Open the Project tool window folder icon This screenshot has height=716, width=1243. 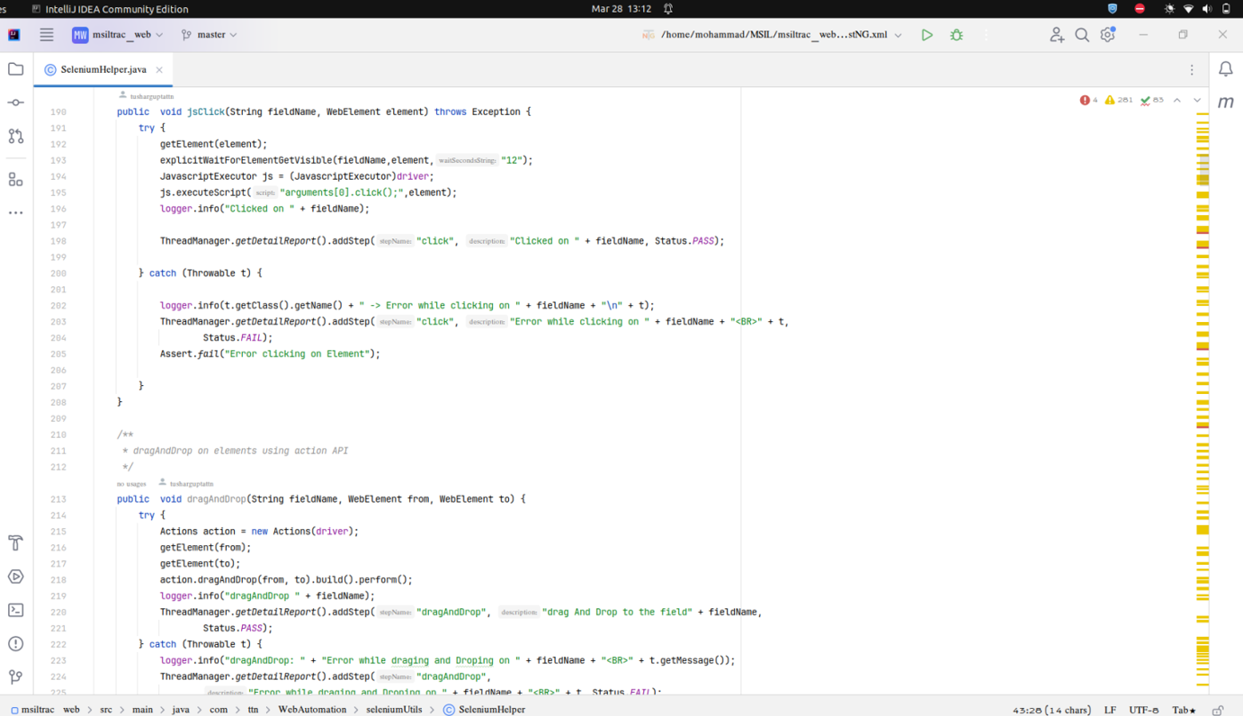pyautogui.click(x=14, y=67)
